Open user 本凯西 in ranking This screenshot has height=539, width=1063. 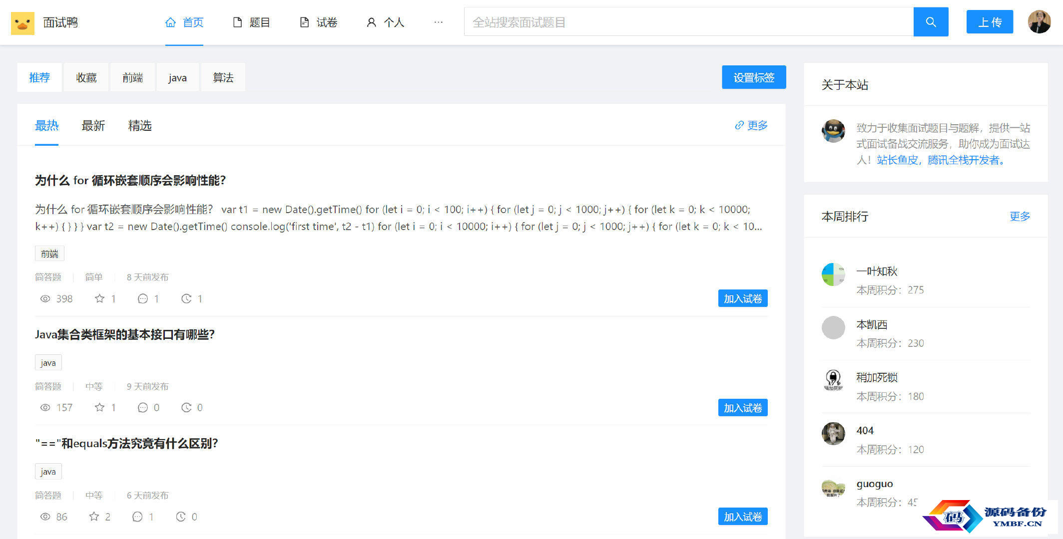coord(872,324)
